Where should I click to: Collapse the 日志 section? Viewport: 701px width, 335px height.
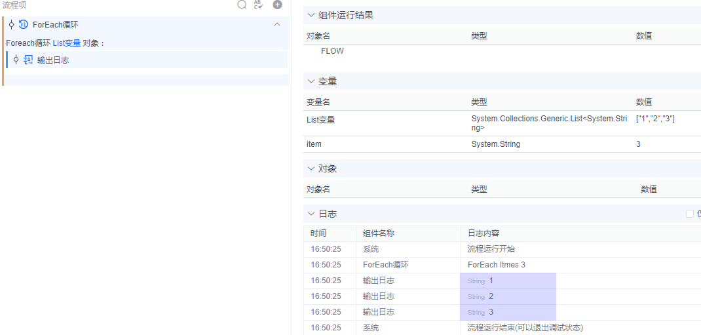[x=311, y=214]
